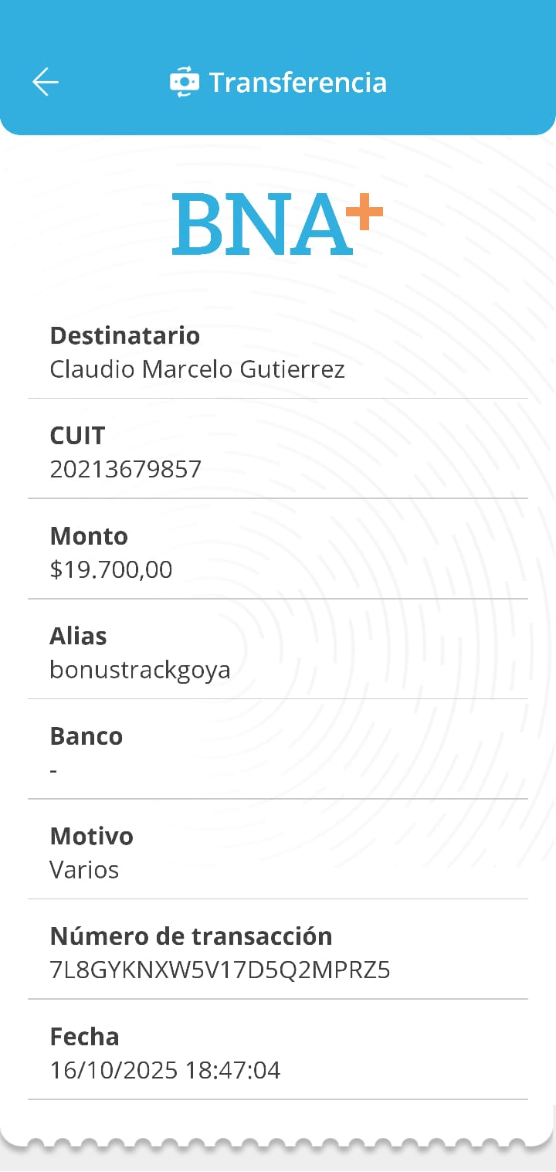556x1172 pixels.
Task: Click the CUIT label
Action: (x=77, y=436)
